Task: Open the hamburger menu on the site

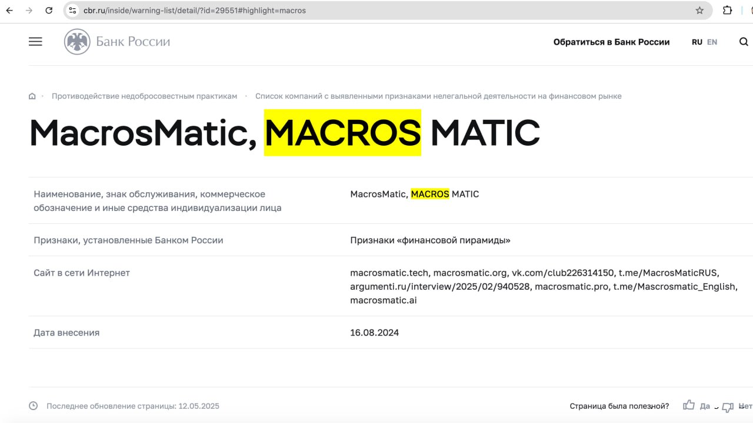Action: (x=35, y=42)
